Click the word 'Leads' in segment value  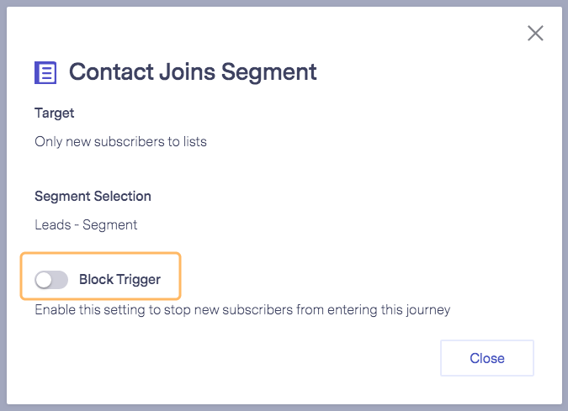53,224
